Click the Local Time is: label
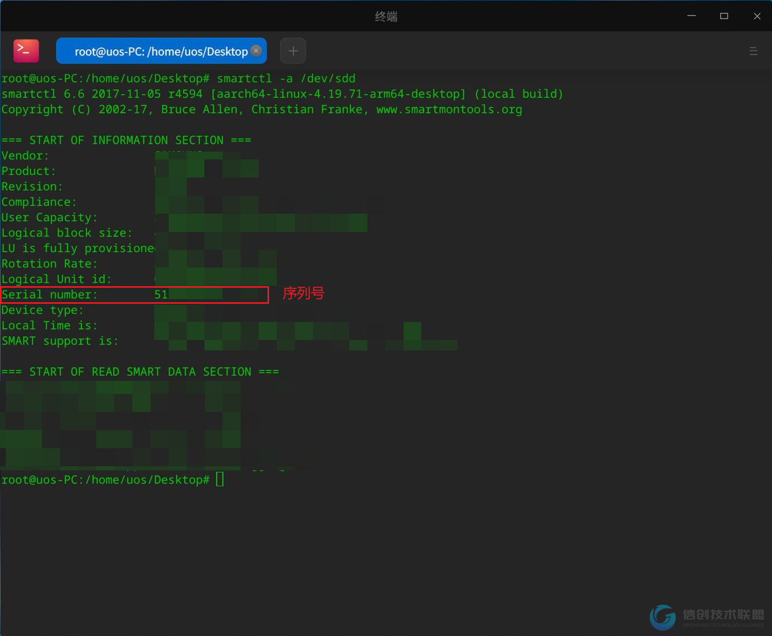The height and width of the screenshot is (636, 772). [x=50, y=326]
